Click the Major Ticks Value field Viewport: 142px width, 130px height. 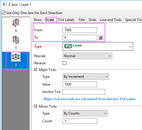pyautogui.click(x=80, y=84)
